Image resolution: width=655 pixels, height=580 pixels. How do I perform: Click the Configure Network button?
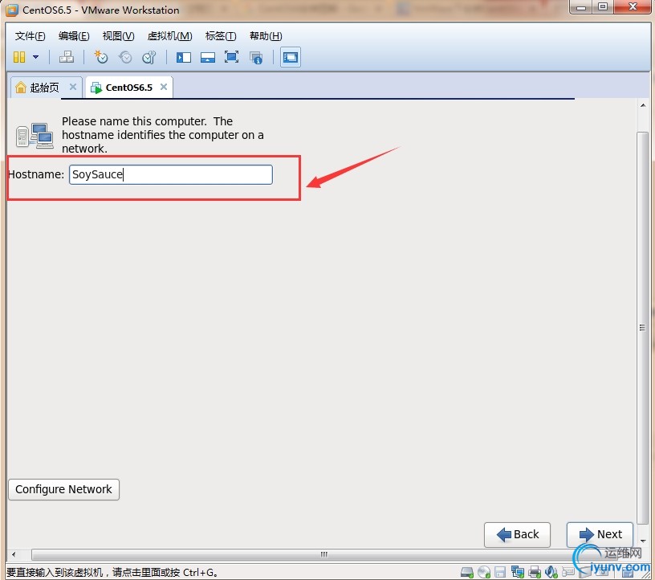pos(64,489)
